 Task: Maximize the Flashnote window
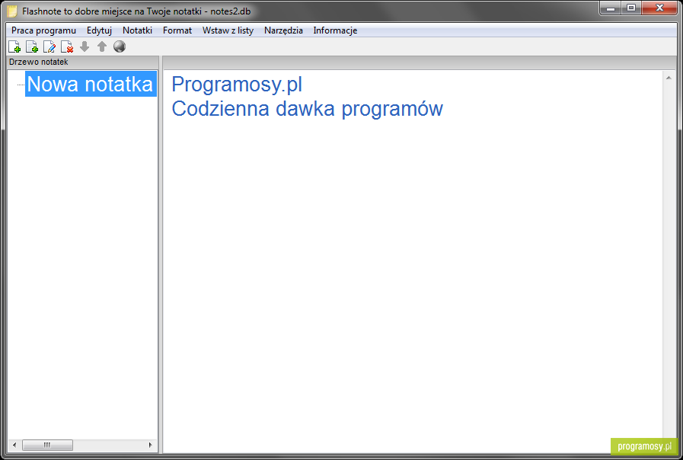(631, 8)
